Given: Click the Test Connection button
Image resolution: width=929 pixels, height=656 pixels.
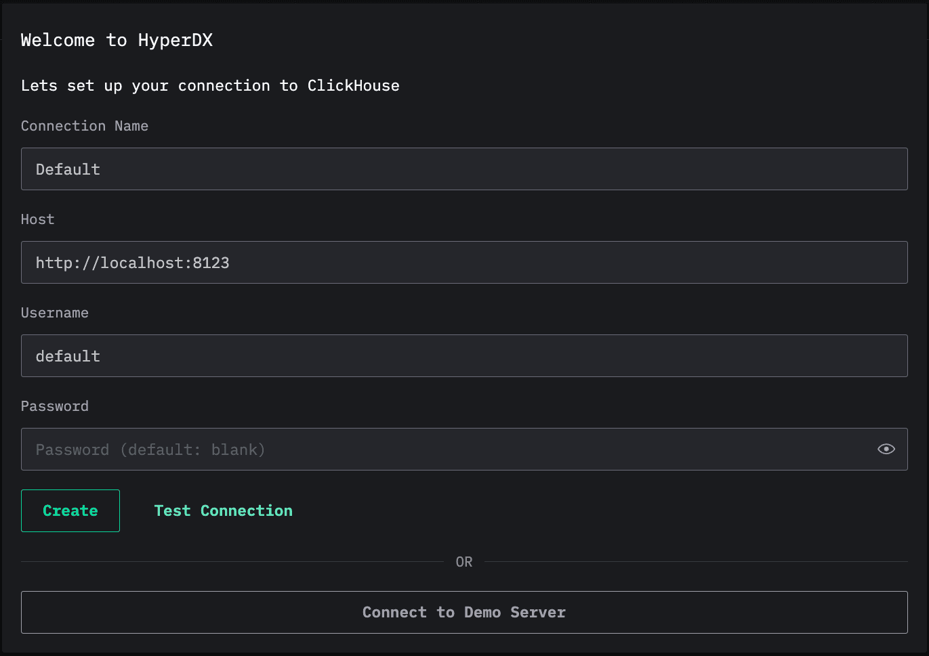Looking at the screenshot, I should click(x=223, y=510).
